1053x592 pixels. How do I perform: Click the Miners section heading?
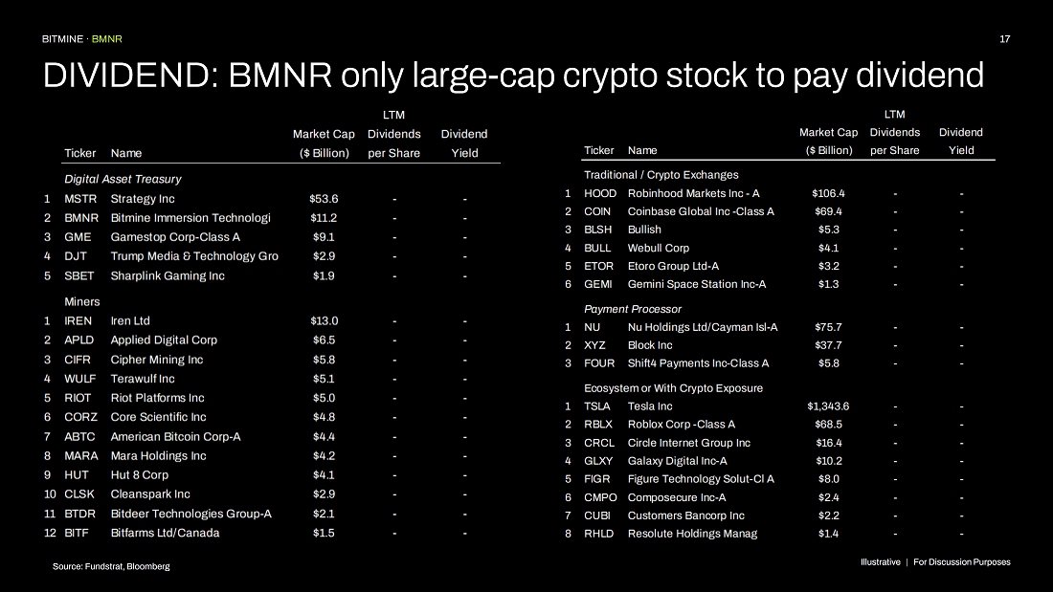tap(81, 302)
